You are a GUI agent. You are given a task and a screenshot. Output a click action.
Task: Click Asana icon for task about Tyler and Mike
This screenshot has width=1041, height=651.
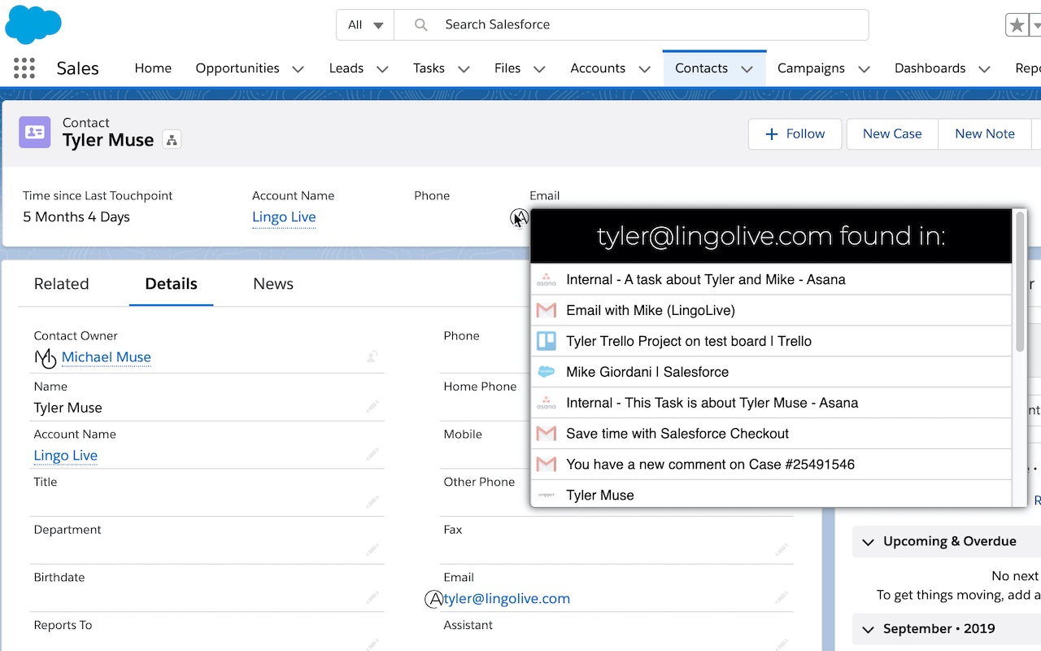(547, 279)
